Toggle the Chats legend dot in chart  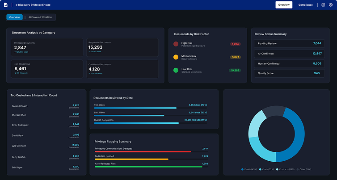click(260, 170)
